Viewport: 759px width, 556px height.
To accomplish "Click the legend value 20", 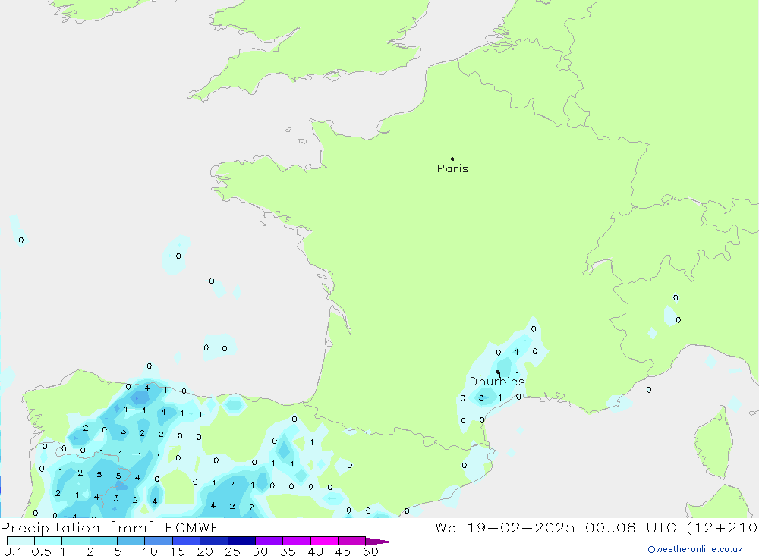I will [x=205, y=551].
